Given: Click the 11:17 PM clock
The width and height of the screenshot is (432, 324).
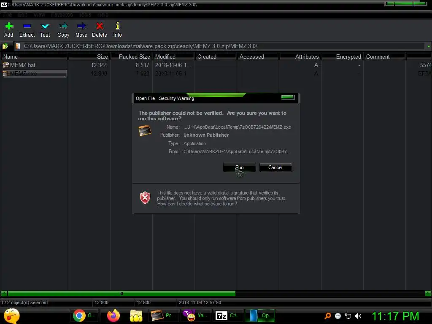Looking at the screenshot, I should click(395, 316).
